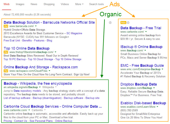Expand arrow next to www.ibackup.com URL
The height and width of the screenshot is (124, 170).
tap(145, 50)
